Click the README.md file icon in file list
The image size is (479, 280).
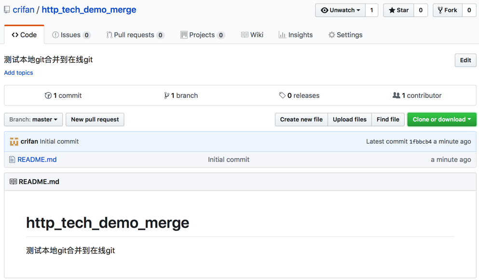click(12, 160)
